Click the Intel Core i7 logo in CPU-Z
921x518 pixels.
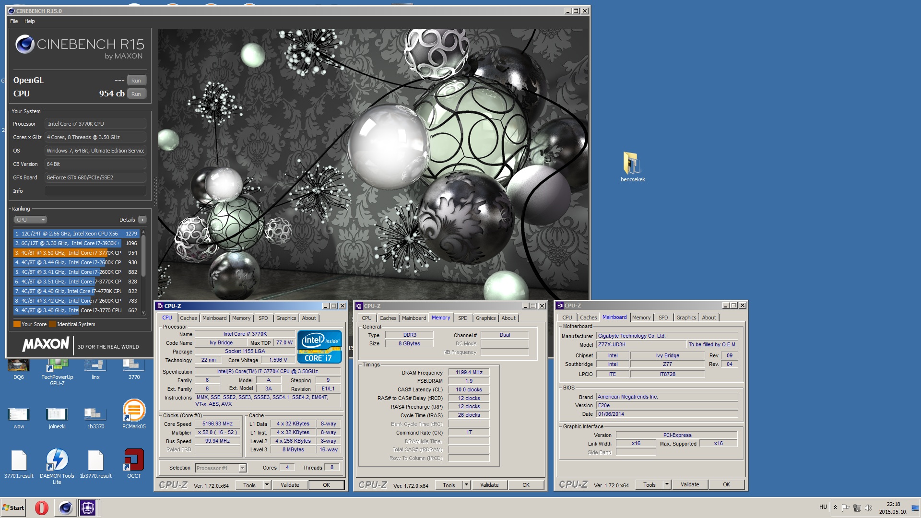(x=319, y=346)
